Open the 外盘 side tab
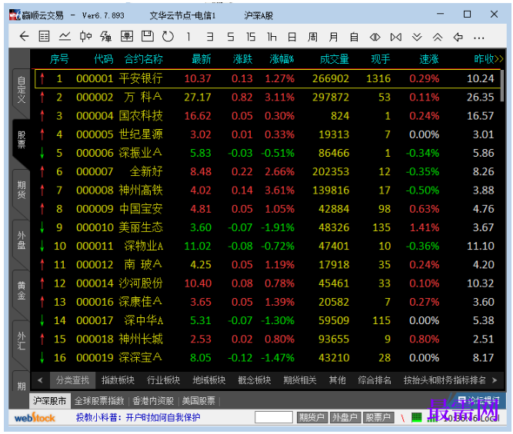 [22, 240]
